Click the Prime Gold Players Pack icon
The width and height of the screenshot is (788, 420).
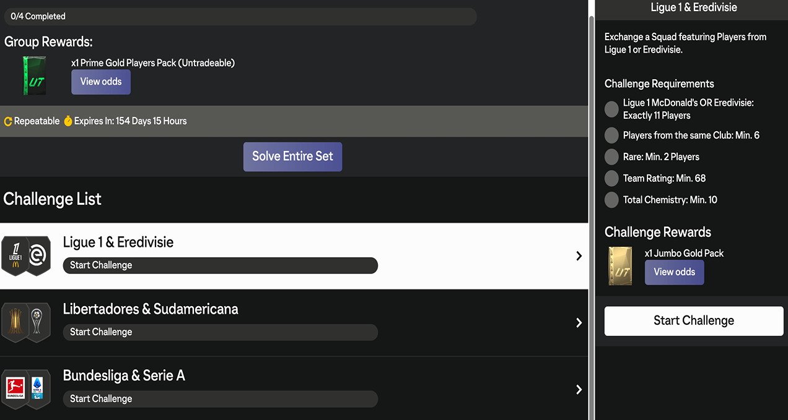click(34, 75)
